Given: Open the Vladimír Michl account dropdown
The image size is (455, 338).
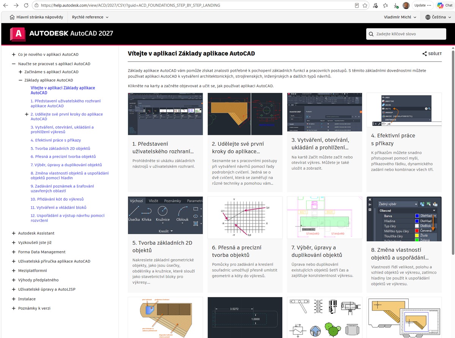Looking at the screenshot, I should (x=400, y=17).
